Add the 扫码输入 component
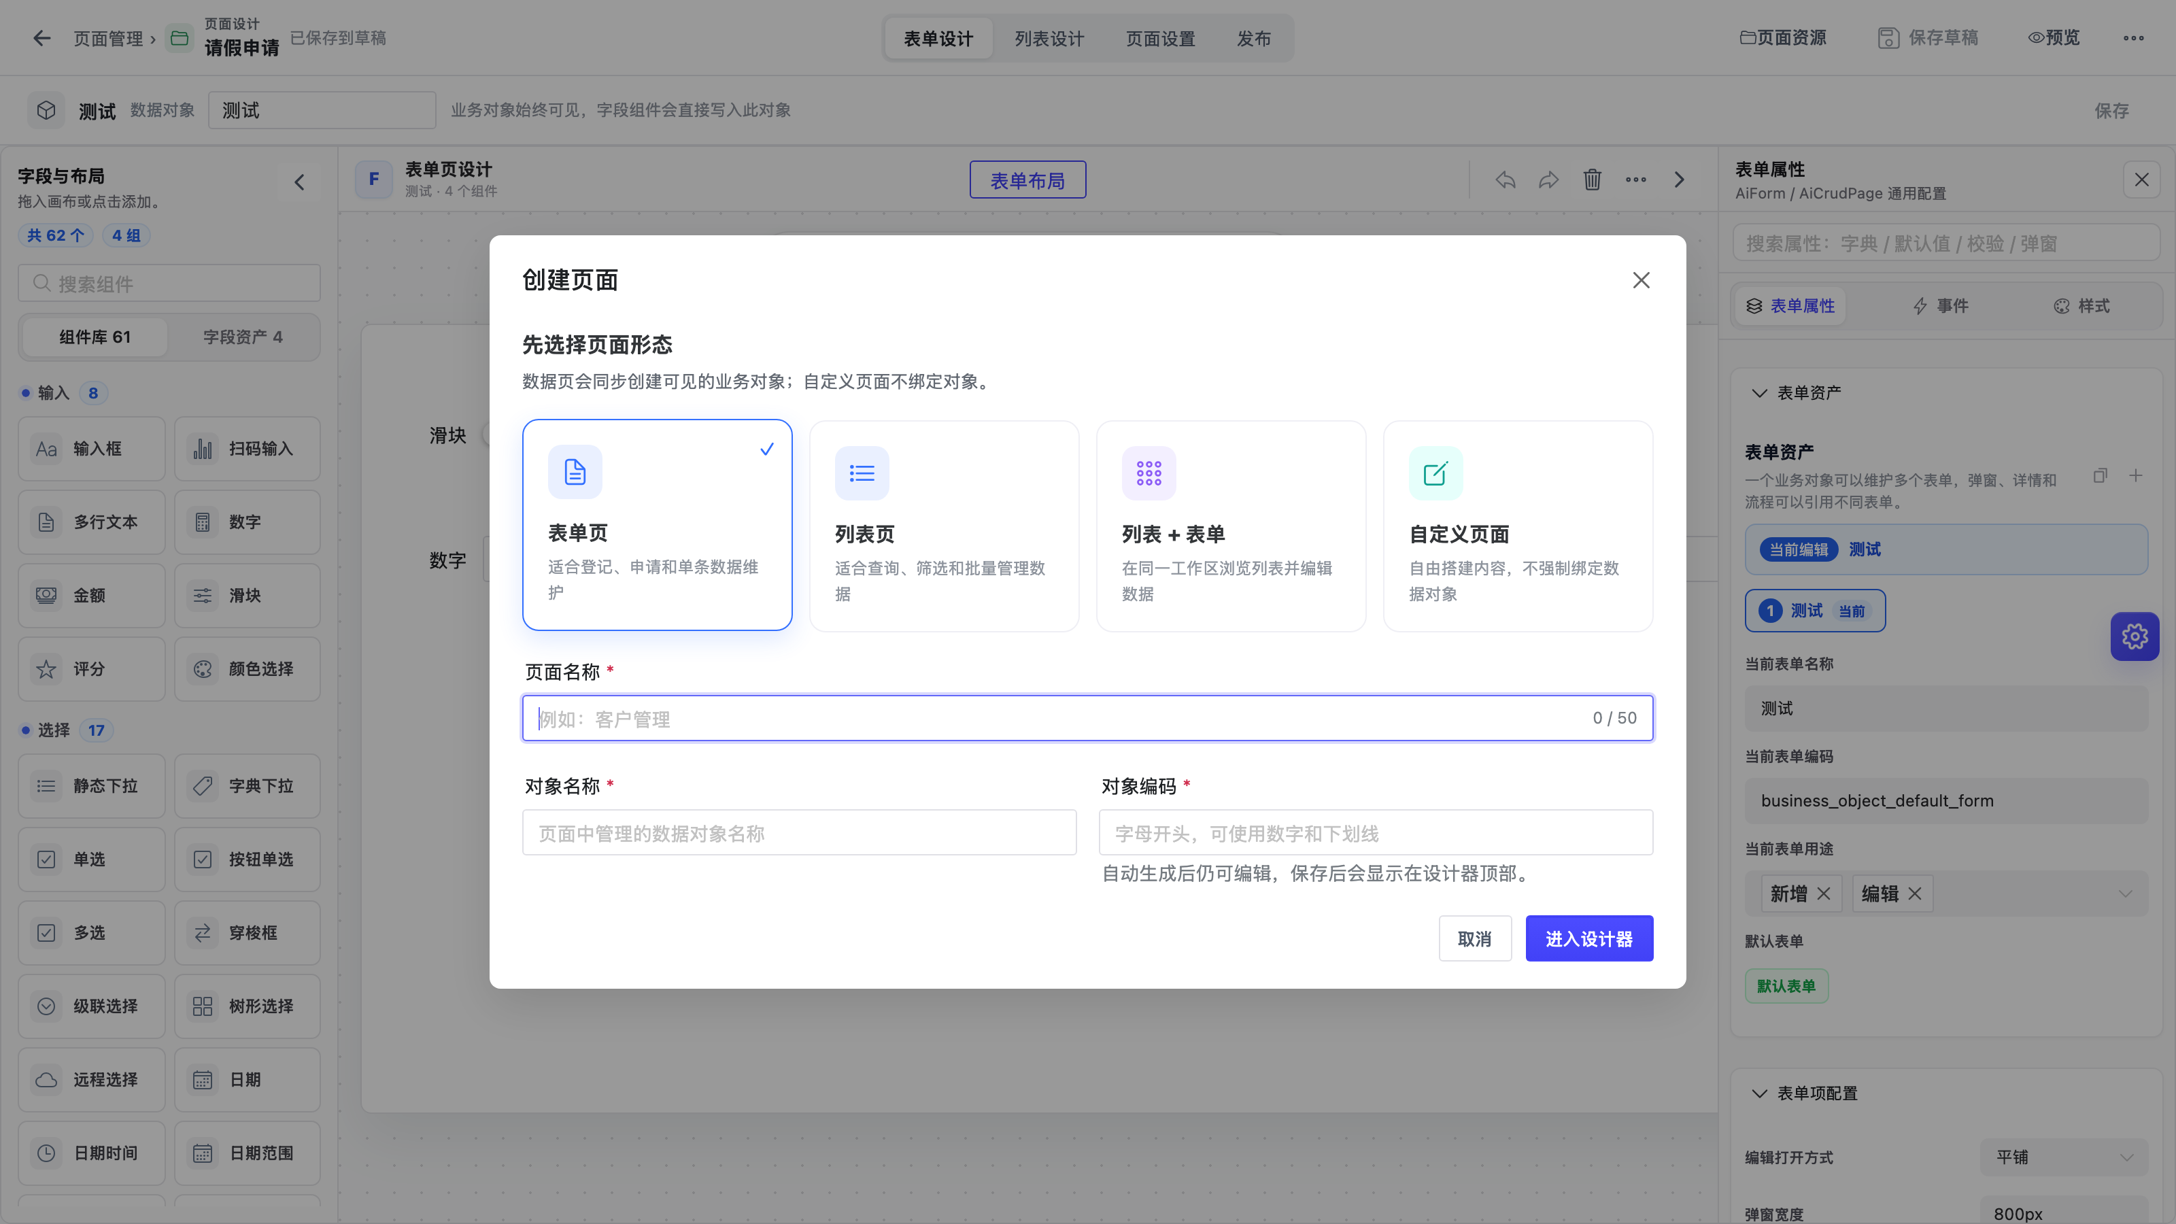This screenshot has height=1224, width=2176. [x=248, y=449]
